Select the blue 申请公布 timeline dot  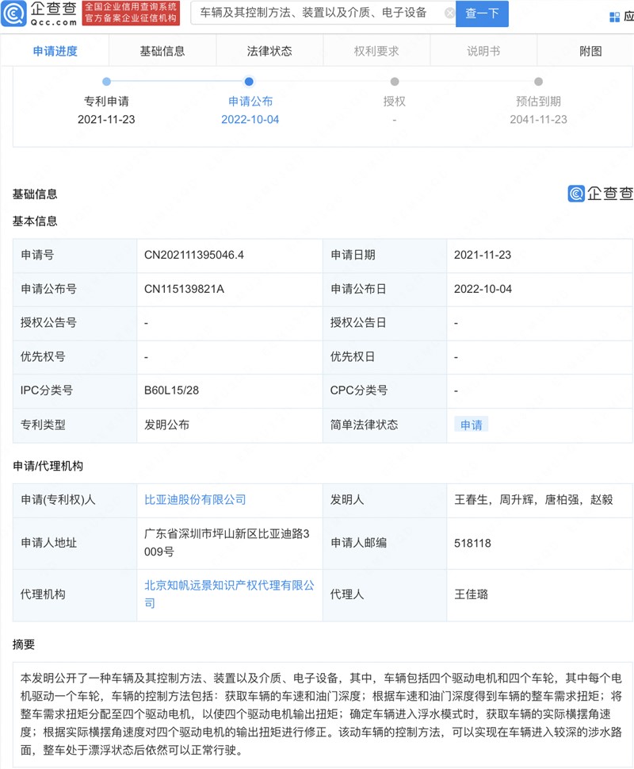pos(250,81)
